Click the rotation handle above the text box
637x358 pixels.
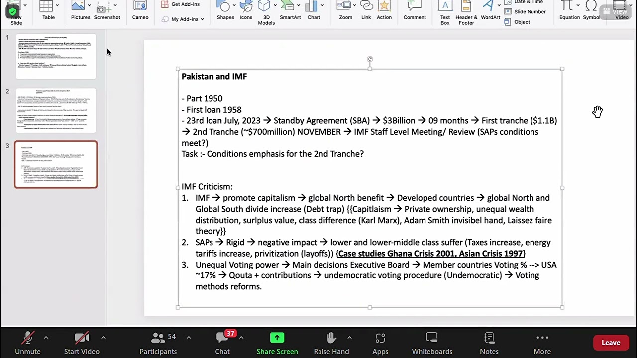click(x=370, y=59)
